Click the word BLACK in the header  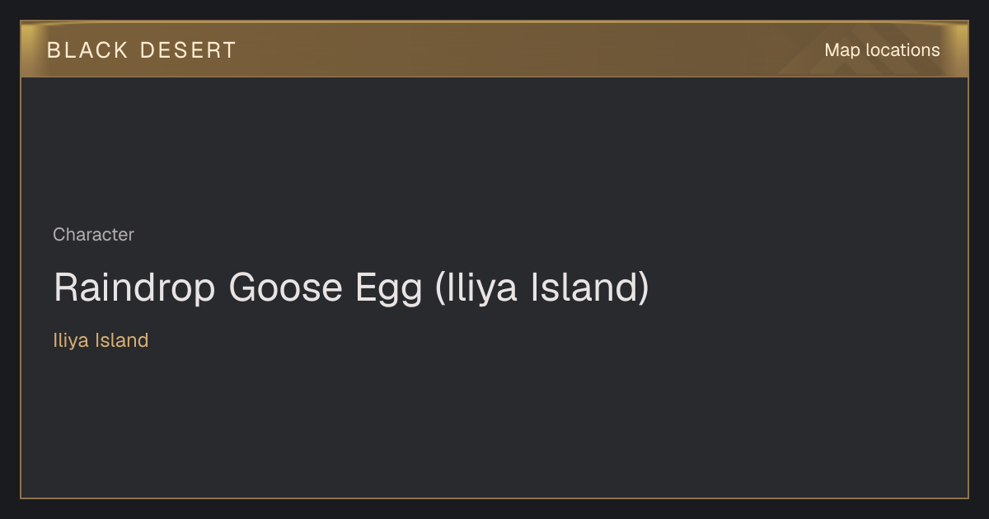pos(88,50)
